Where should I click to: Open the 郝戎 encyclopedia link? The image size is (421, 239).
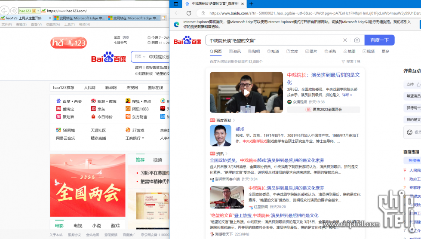(x=240, y=129)
